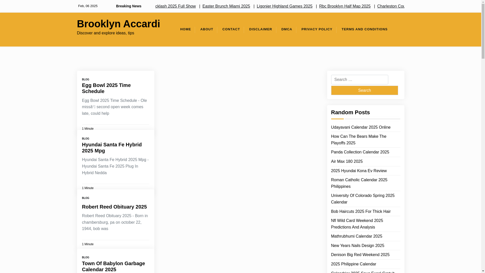Open the Brooklyn Accardi site title
Screen dimensions: 485x273
(118, 24)
